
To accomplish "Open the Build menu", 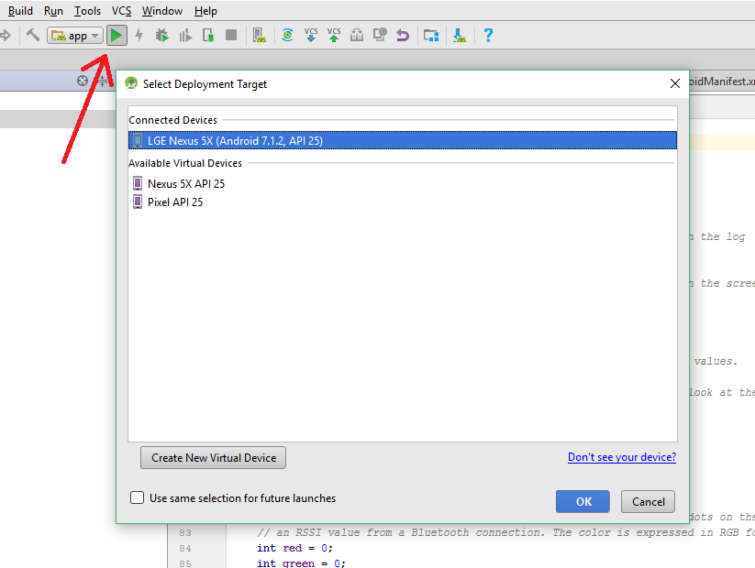I will 20,10.
